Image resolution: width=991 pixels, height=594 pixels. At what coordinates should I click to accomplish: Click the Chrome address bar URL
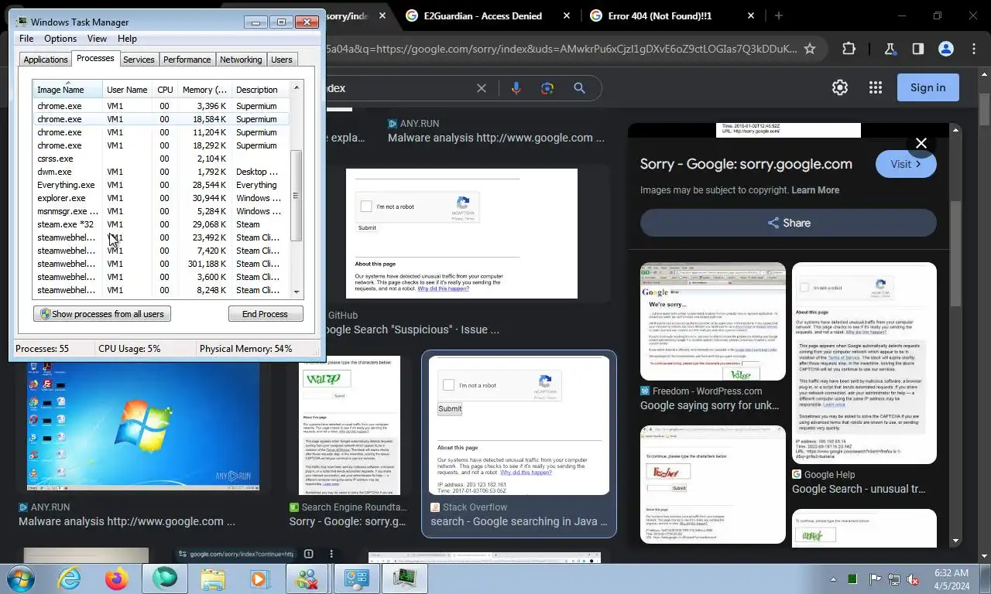point(561,49)
